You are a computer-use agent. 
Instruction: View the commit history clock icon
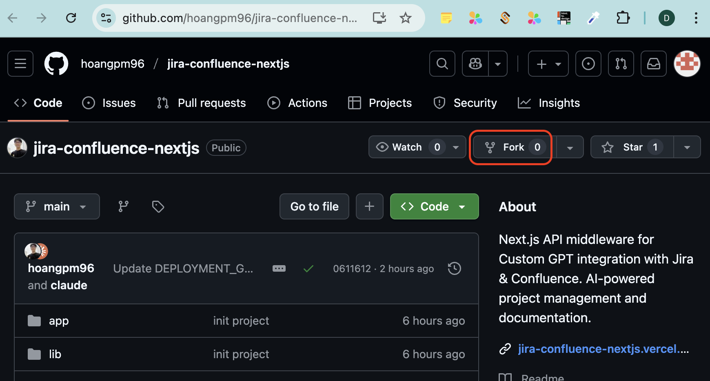click(454, 268)
